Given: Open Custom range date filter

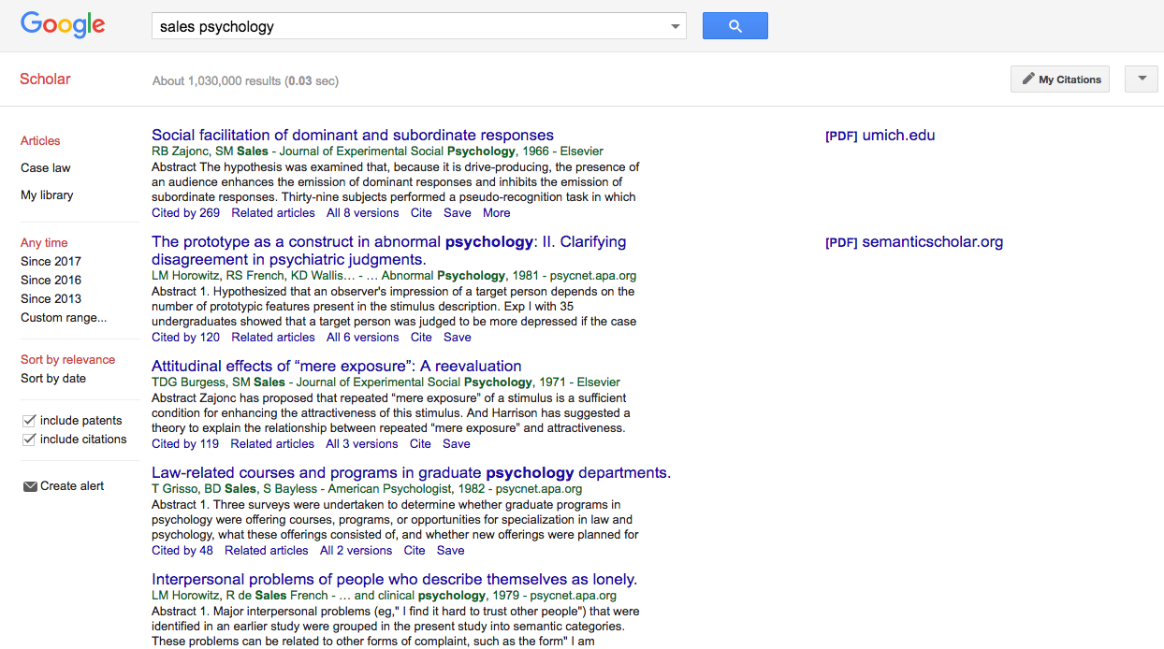Looking at the screenshot, I should (x=64, y=318).
